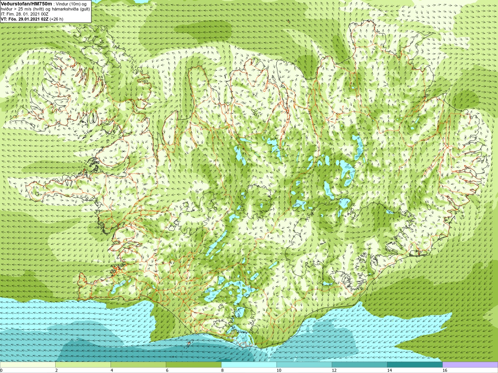Click the legend scale label '14'
498x373 pixels.
tap(389, 370)
